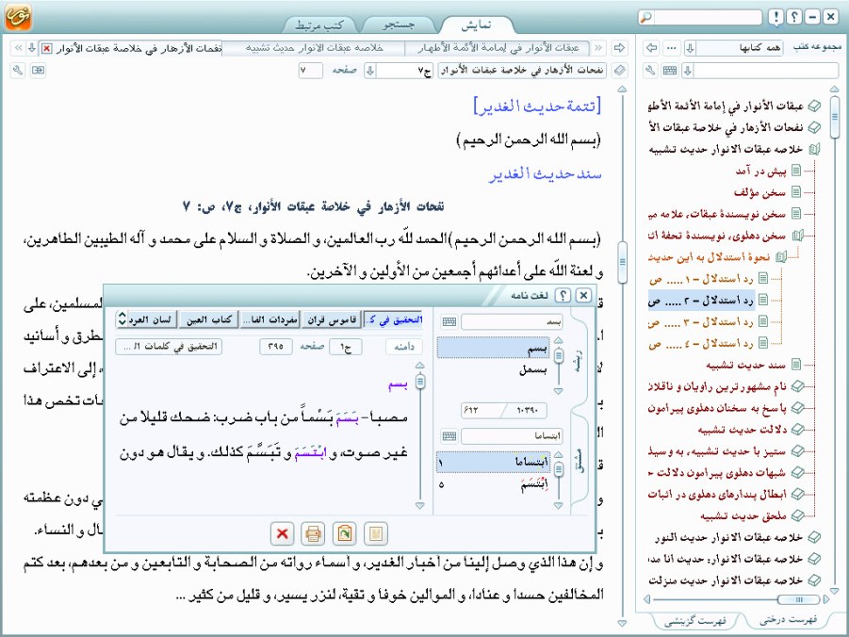Click the eraser icon beside the book title field
Viewport: 849px width, 637px height.
point(619,71)
